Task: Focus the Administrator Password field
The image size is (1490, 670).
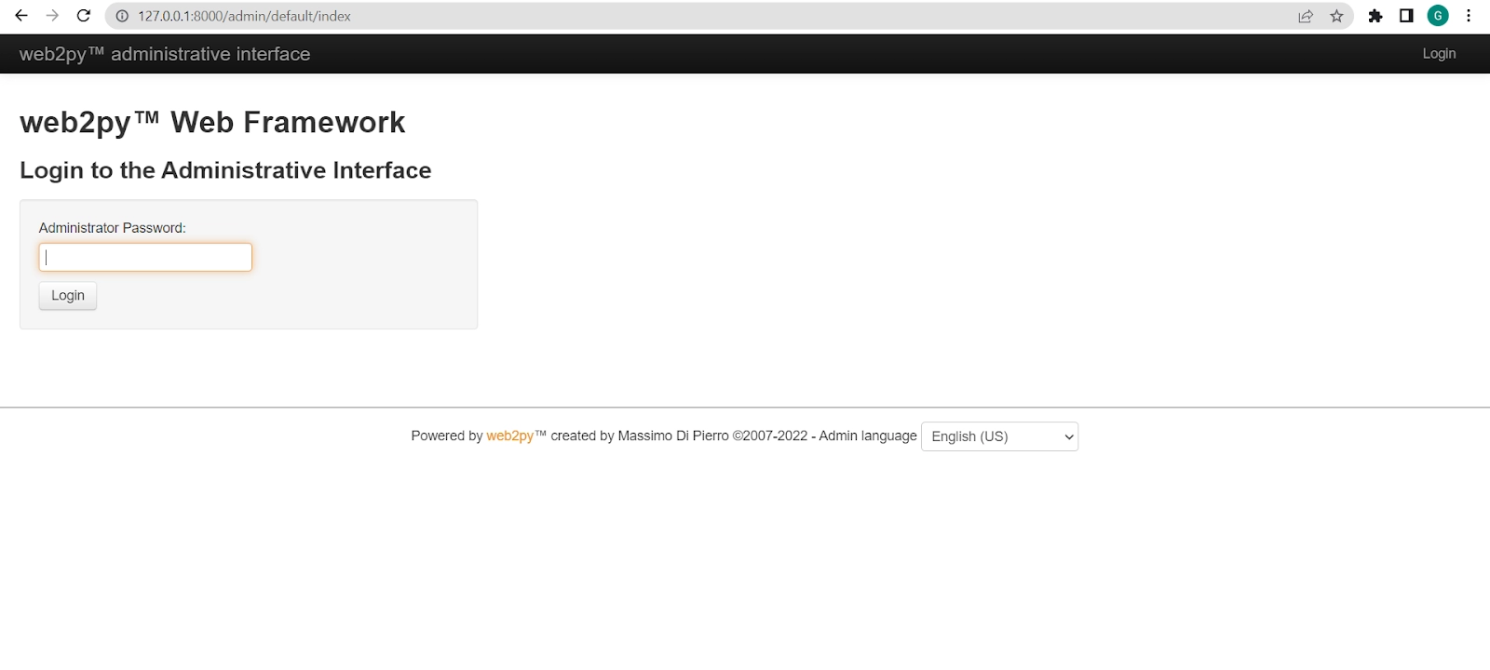Action: (145, 258)
